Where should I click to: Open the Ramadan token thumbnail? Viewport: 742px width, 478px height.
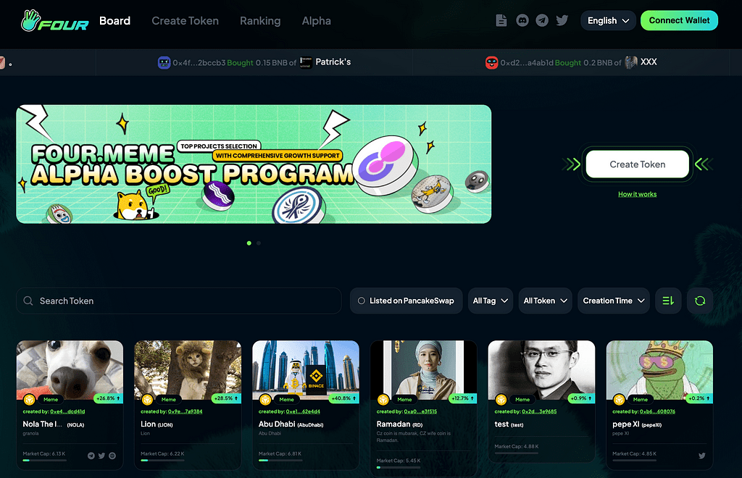423,370
